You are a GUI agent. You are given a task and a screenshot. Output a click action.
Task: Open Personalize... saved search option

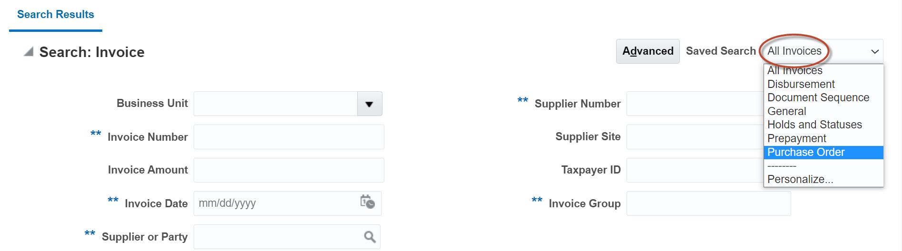pyautogui.click(x=800, y=179)
